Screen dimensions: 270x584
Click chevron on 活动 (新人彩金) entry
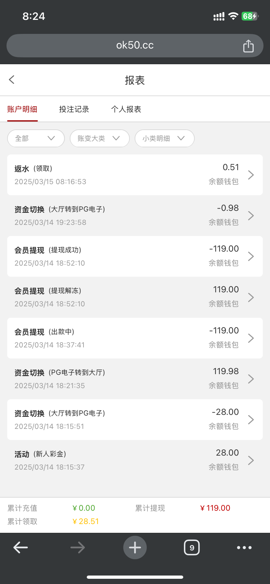pos(251,460)
